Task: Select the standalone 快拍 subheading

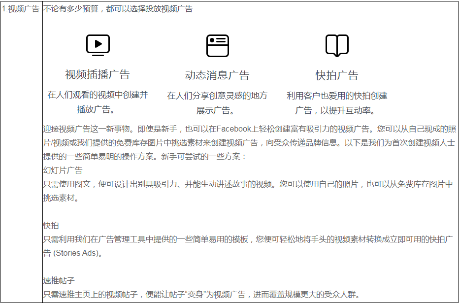Action: (x=51, y=226)
